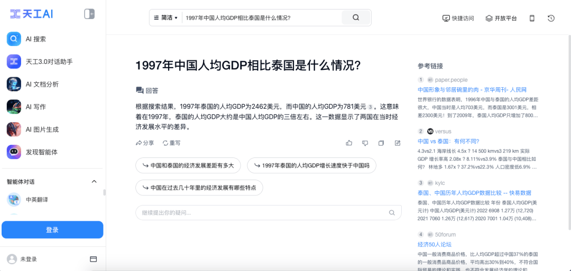The height and width of the screenshot is (271, 571).
Task: Click the 继续提出你的疑问 input field
Action: point(262,213)
